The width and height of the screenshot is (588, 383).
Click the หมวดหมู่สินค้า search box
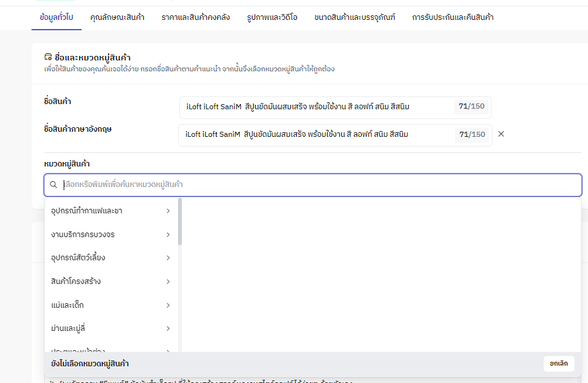click(x=313, y=185)
